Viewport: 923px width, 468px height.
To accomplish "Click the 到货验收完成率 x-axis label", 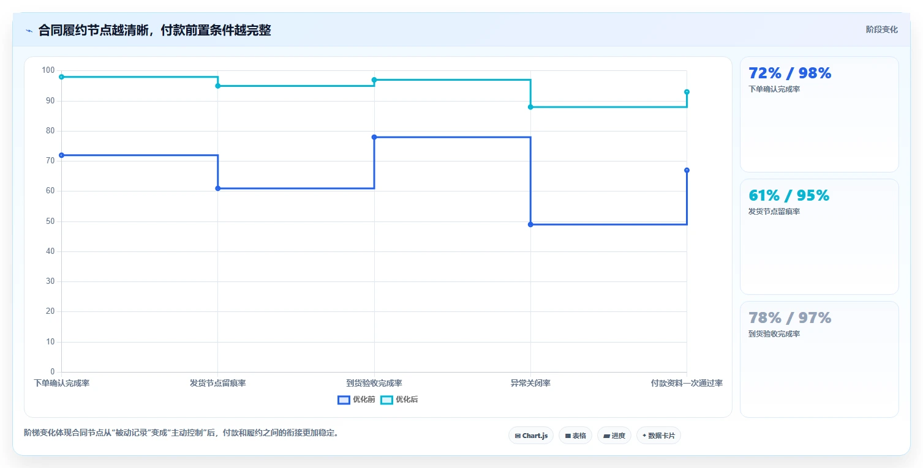I will [x=374, y=384].
